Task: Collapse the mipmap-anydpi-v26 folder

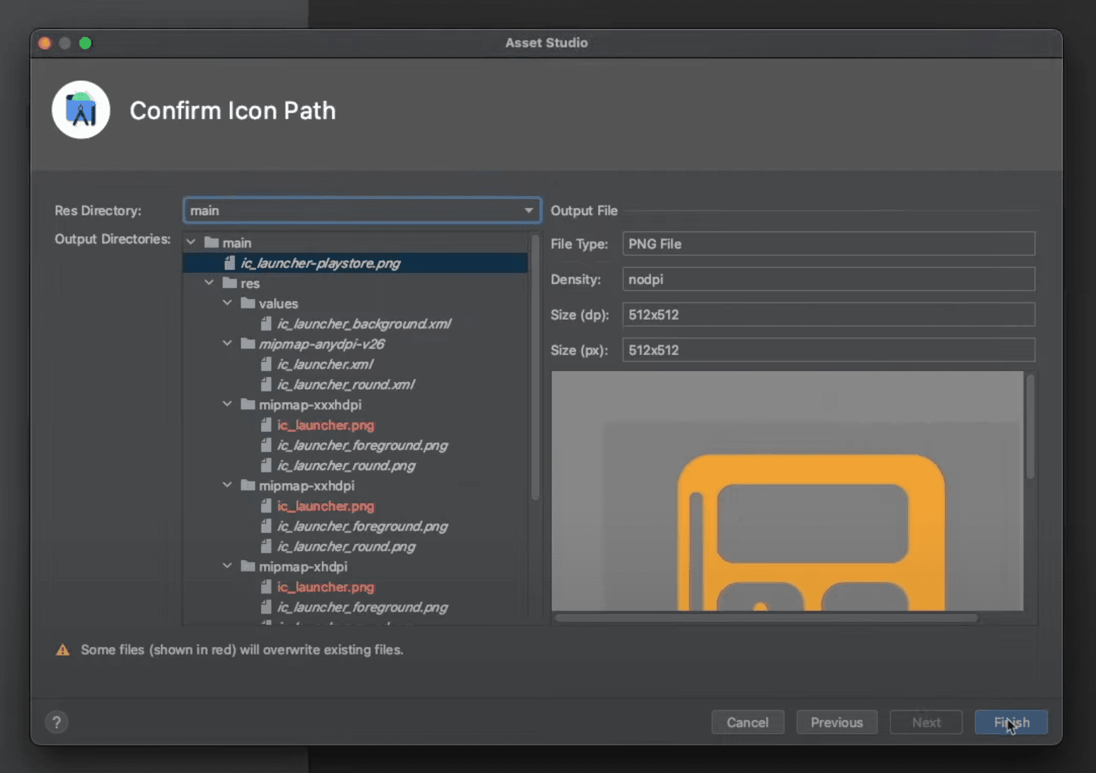Action: point(227,344)
